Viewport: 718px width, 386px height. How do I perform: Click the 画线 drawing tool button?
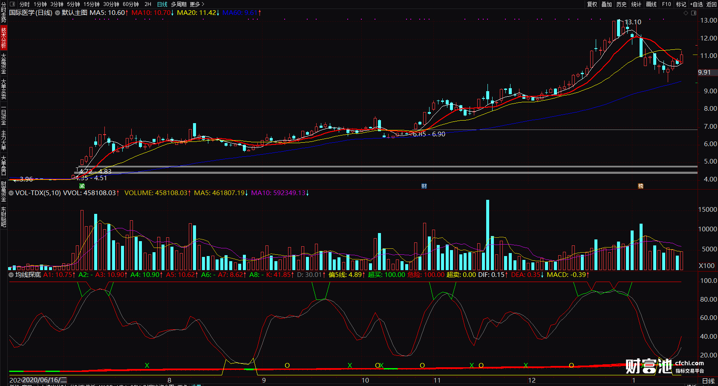651,4
